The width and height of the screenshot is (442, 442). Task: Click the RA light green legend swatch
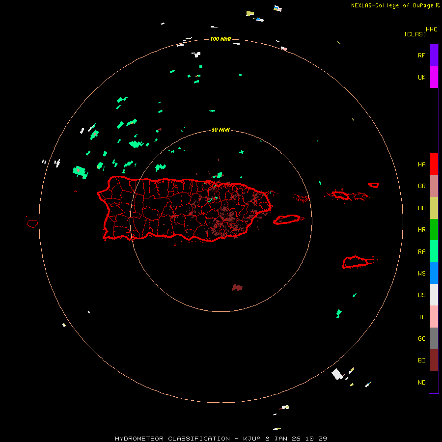434,251
